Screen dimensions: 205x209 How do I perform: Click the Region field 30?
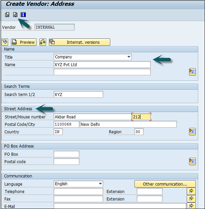tap(139, 132)
